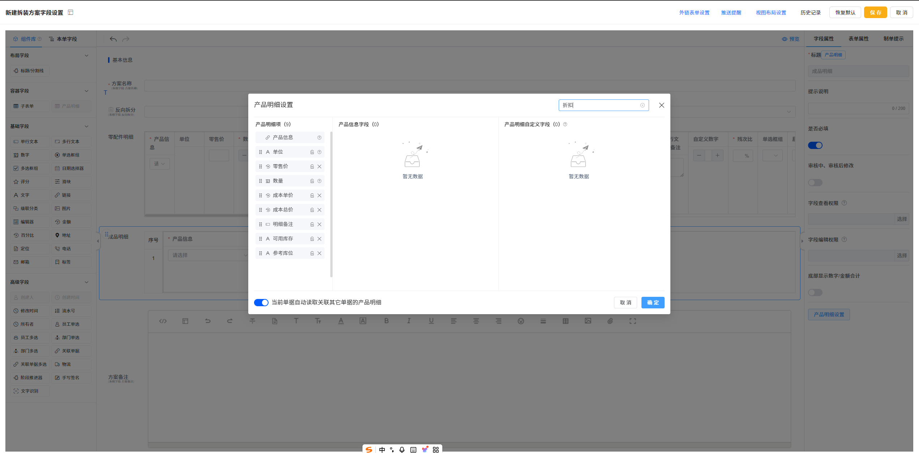Collapse 基础字段 section chevron
This screenshot has height=453, width=919.
[x=87, y=126]
